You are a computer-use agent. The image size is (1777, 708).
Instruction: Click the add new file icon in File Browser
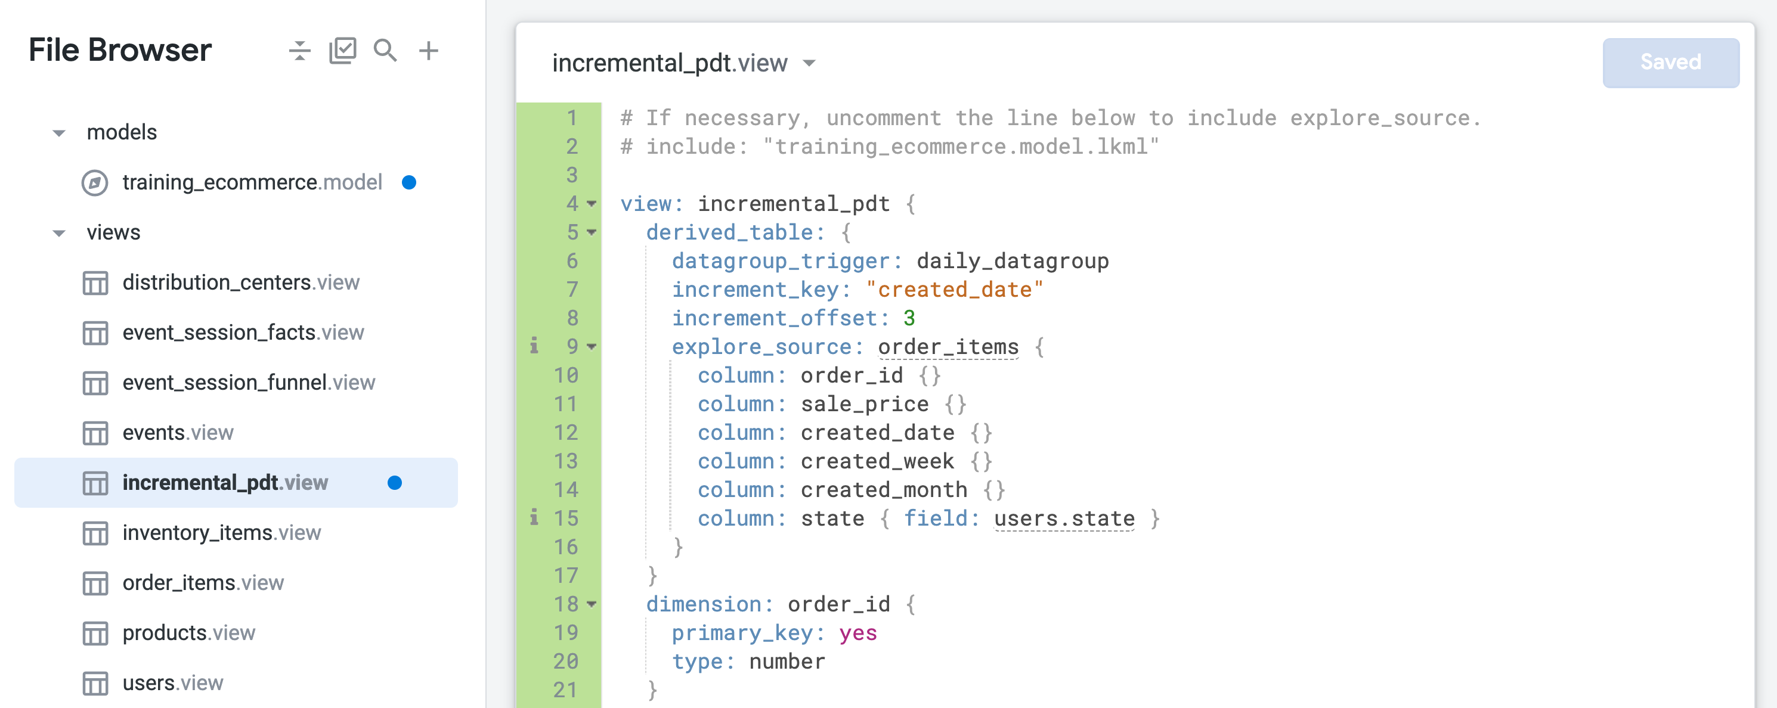[428, 51]
